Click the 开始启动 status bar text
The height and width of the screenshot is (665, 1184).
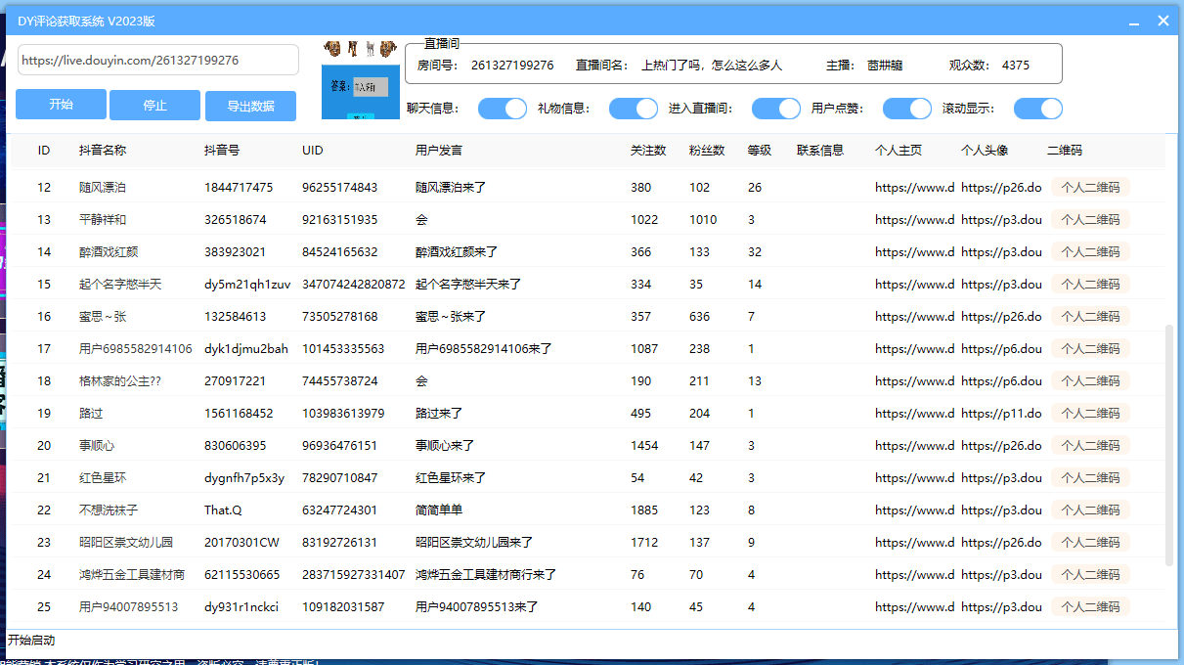tap(31, 641)
